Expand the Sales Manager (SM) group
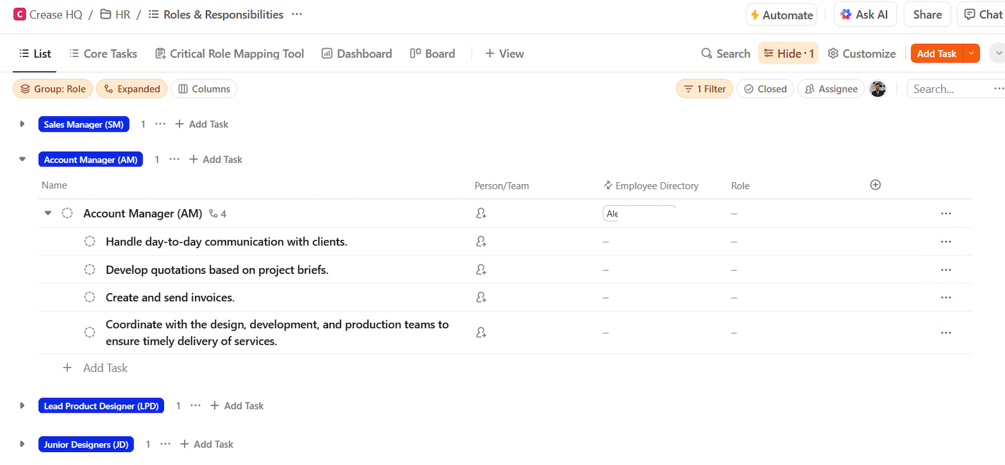The width and height of the screenshot is (1005, 465). click(x=22, y=124)
